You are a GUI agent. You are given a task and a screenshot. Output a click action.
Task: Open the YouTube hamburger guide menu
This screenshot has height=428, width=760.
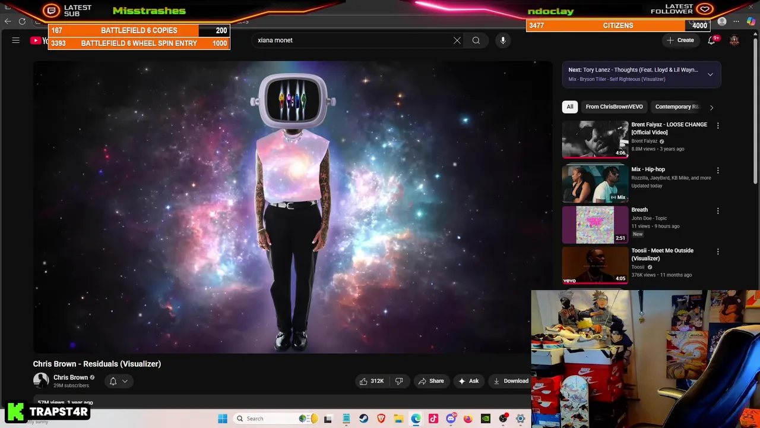click(16, 40)
